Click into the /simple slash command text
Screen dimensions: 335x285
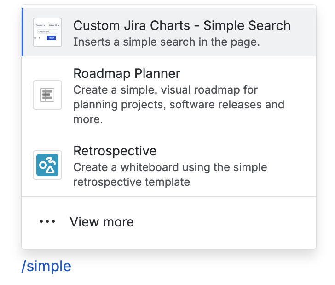pyautogui.click(x=46, y=266)
